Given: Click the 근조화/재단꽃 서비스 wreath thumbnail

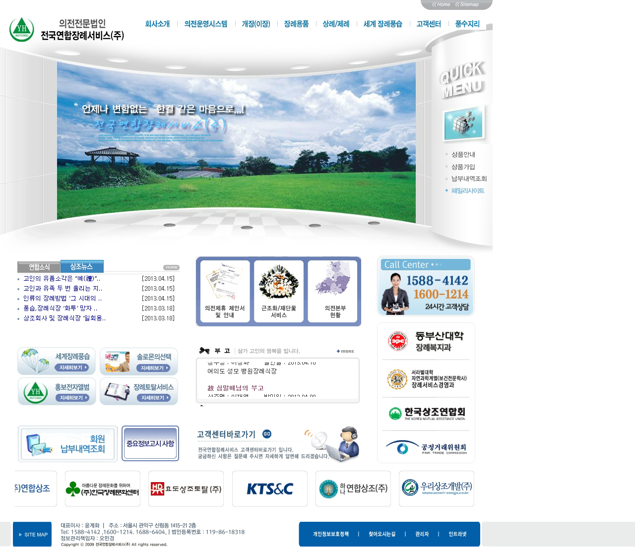Looking at the screenshot, I should click(x=279, y=291).
